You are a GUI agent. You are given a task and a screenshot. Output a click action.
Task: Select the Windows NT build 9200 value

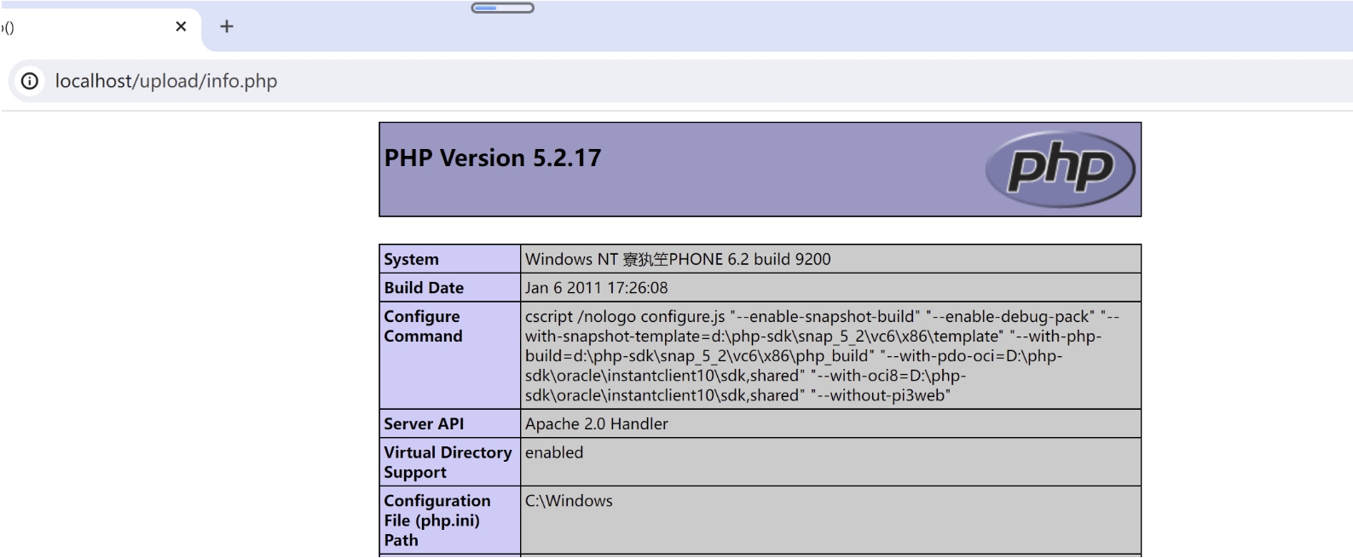[678, 259]
